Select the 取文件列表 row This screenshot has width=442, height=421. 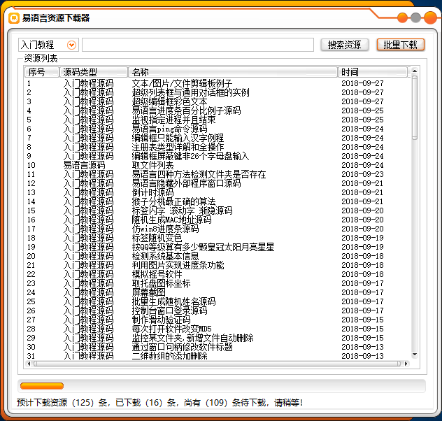tap(153, 165)
